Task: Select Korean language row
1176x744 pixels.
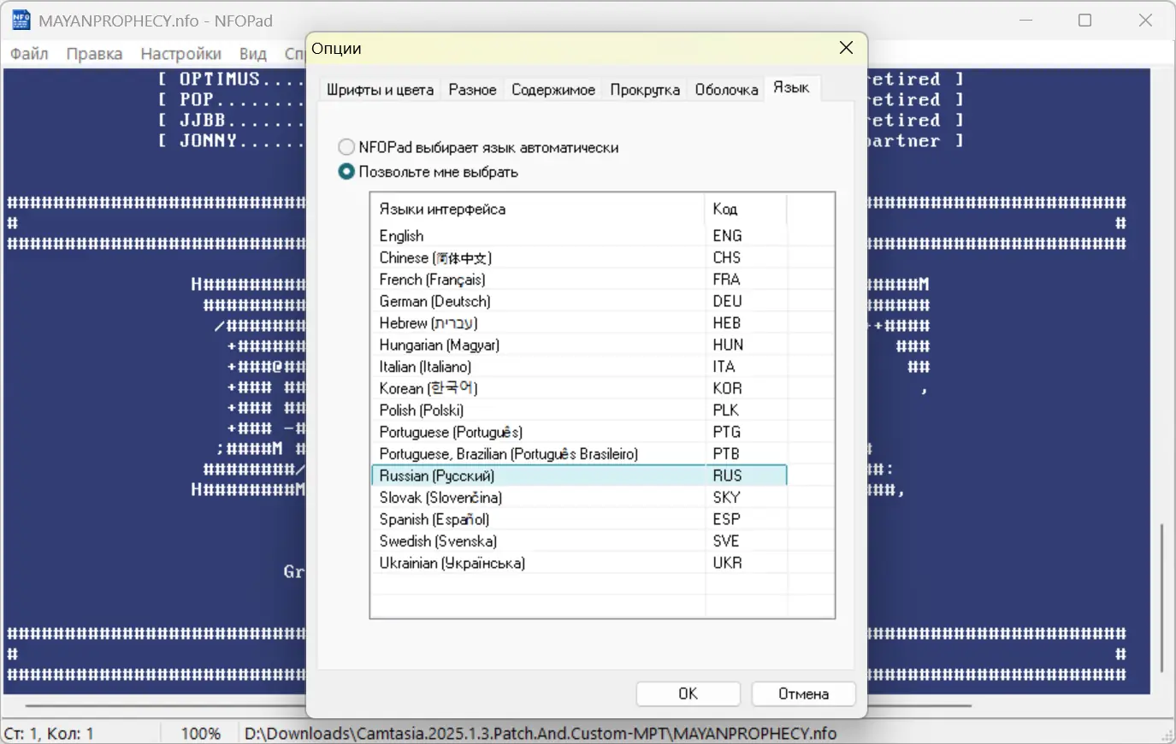Action: point(579,388)
